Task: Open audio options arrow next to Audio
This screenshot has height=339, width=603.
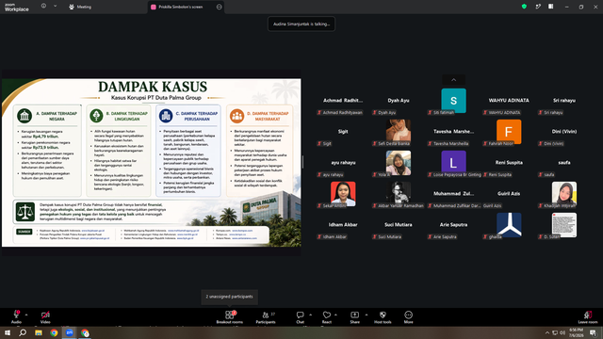Action: coord(26,315)
